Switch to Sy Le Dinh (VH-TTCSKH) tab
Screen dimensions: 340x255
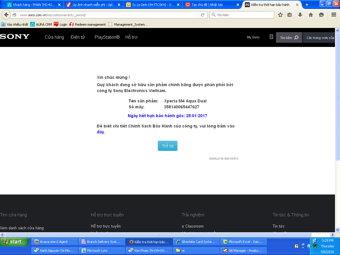click(153, 5)
